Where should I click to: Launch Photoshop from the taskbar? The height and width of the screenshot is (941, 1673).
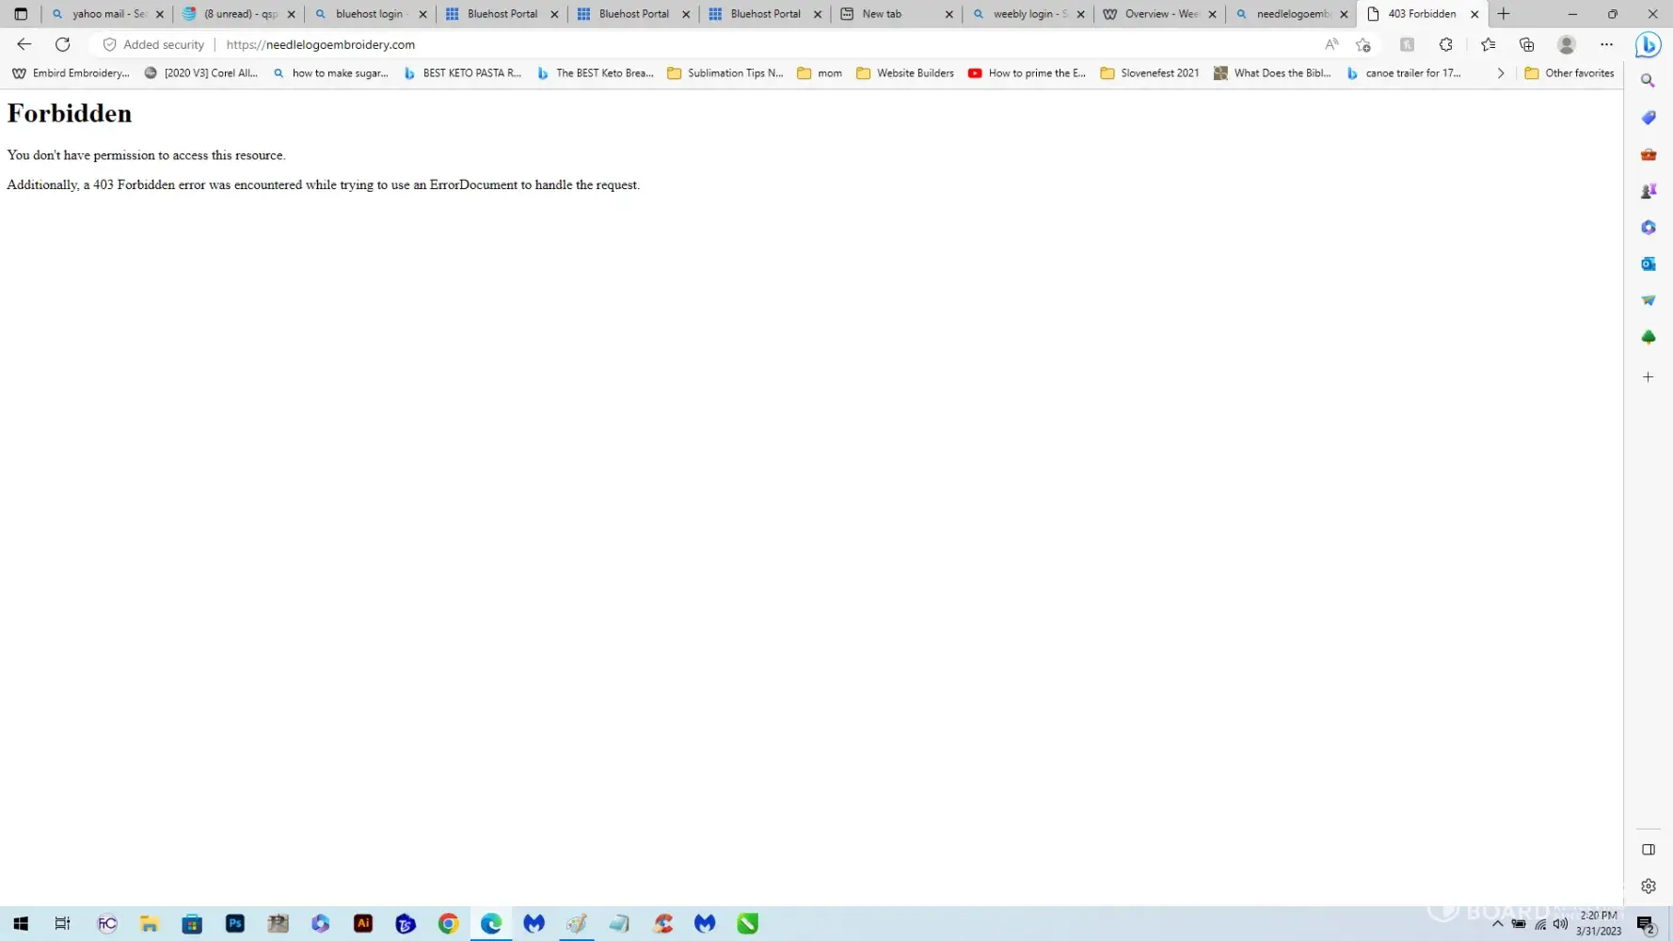click(235, 924)
